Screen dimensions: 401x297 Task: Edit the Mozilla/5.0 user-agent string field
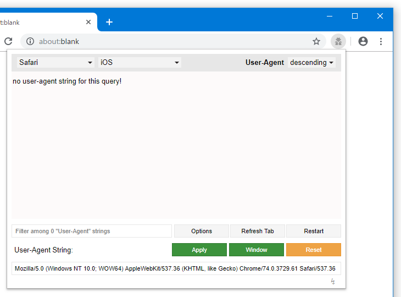[176, 268]
